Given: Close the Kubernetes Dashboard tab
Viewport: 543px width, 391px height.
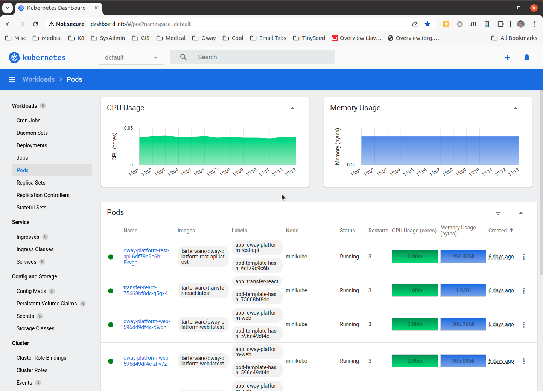Looking at the screenshot, I should pos(96,8).
